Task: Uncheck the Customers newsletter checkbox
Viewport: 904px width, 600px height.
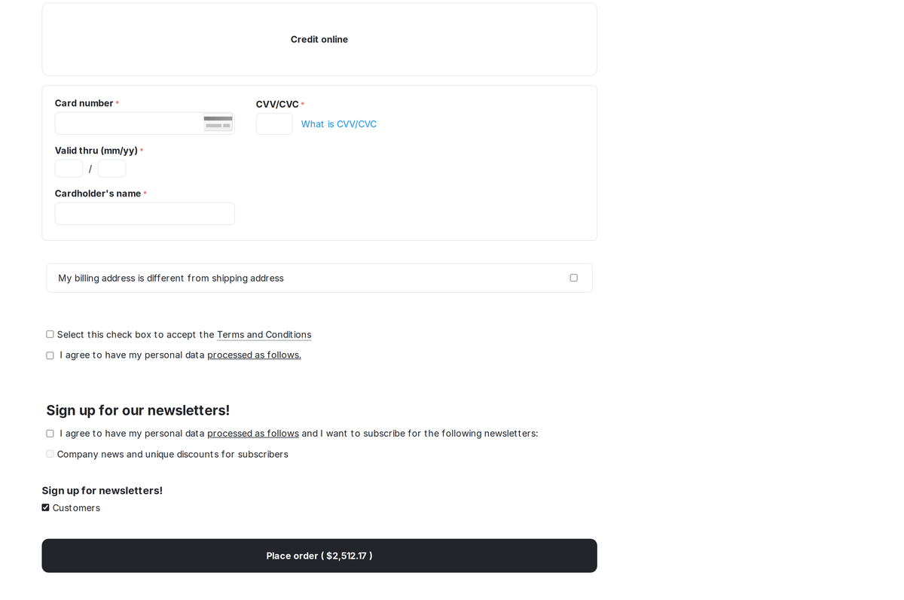Action: pos(45,507)
